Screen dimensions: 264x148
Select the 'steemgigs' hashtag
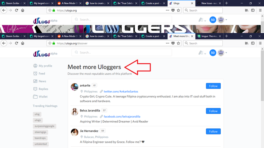pos(40,132)
